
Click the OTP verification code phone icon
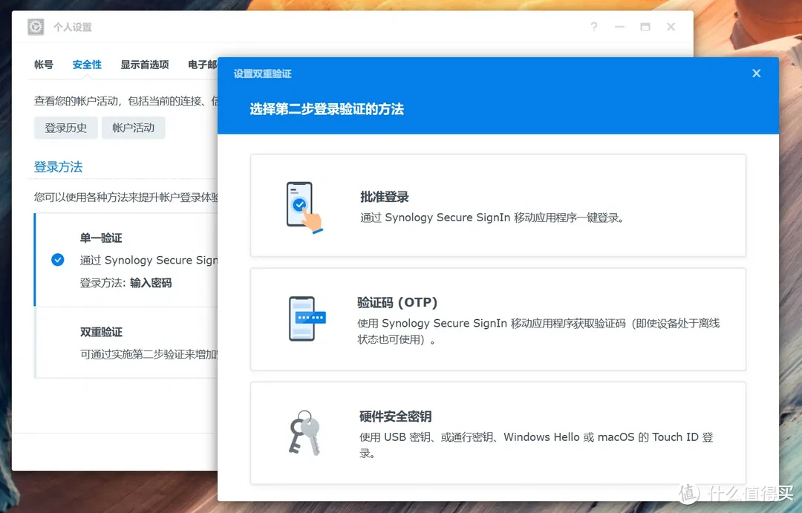point(305,319)
